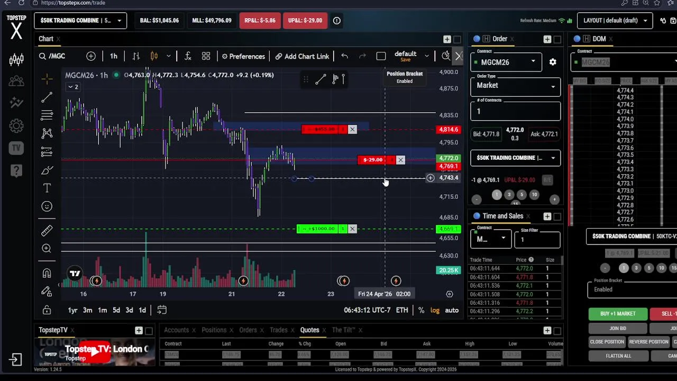Switch to The Tilt tab

coord(344,330)
